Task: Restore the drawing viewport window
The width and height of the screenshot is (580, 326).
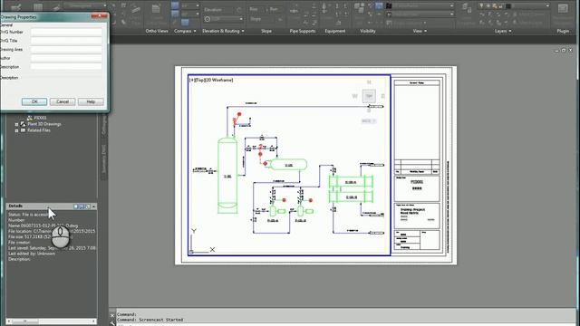Action: [x=564, y=51]
